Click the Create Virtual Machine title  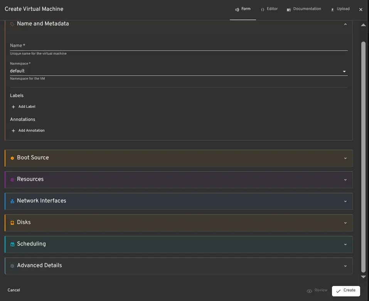click(x=34, y=9)
